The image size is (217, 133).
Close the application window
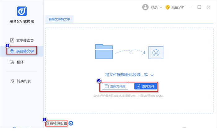(x=209, y=7)
